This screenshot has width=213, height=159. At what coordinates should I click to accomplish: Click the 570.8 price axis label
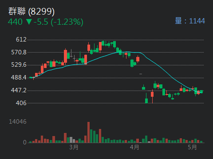(x=19, y=52)
